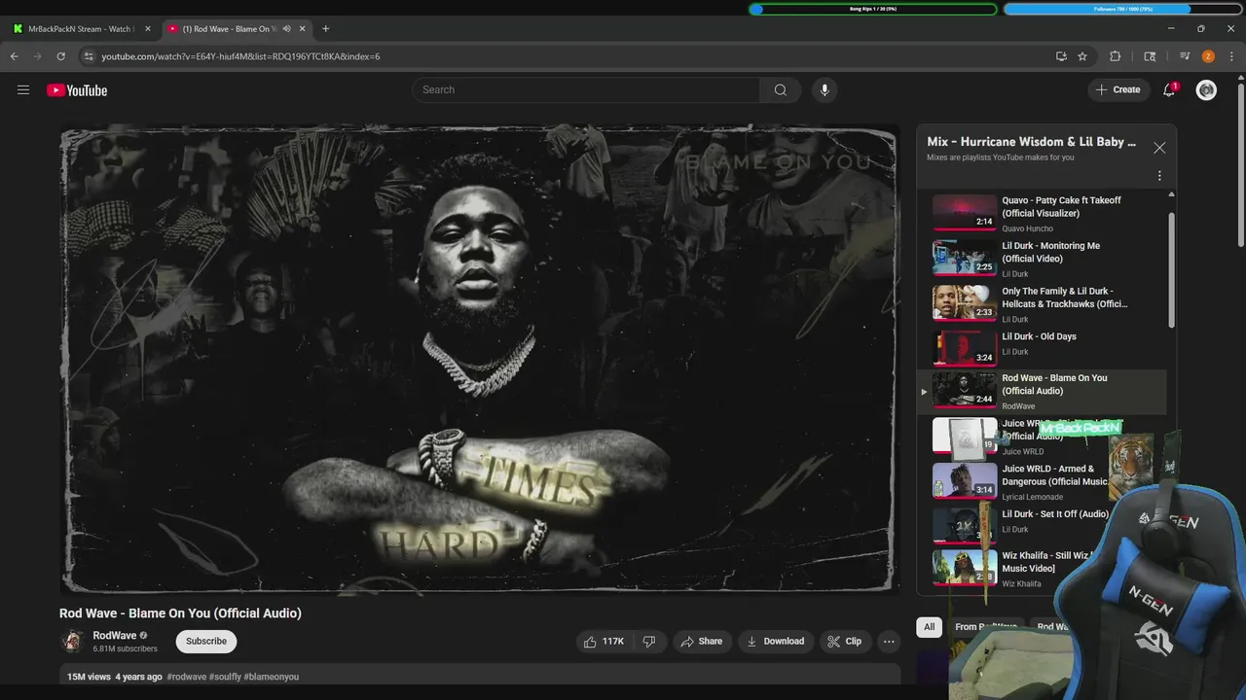
Task: Play Lil Durk - Old Days in playlist
Action: [1042, 346]
